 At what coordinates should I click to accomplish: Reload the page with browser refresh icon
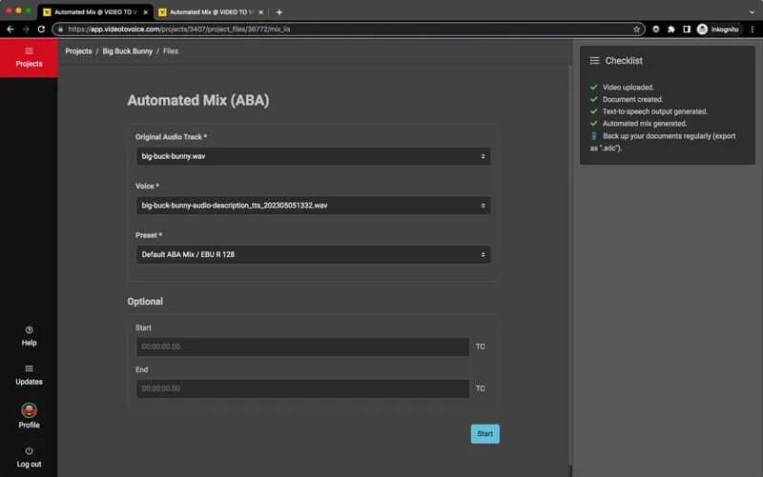click(x=41, y=29)
